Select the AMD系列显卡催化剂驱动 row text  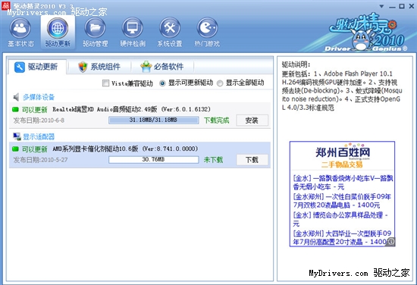(x=125, y=149)
